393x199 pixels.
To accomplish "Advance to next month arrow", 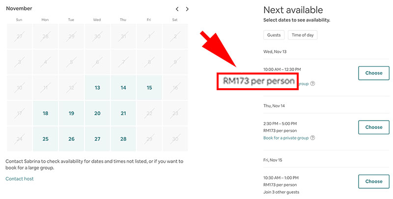I will (x=187, y=9).
